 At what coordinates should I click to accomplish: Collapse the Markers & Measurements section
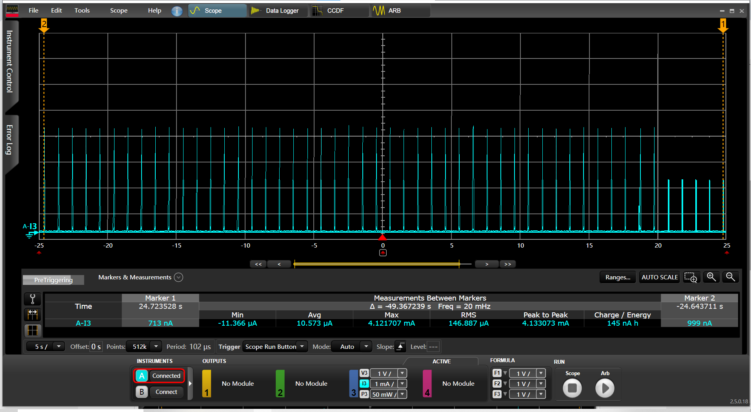[x=178, y=277]
